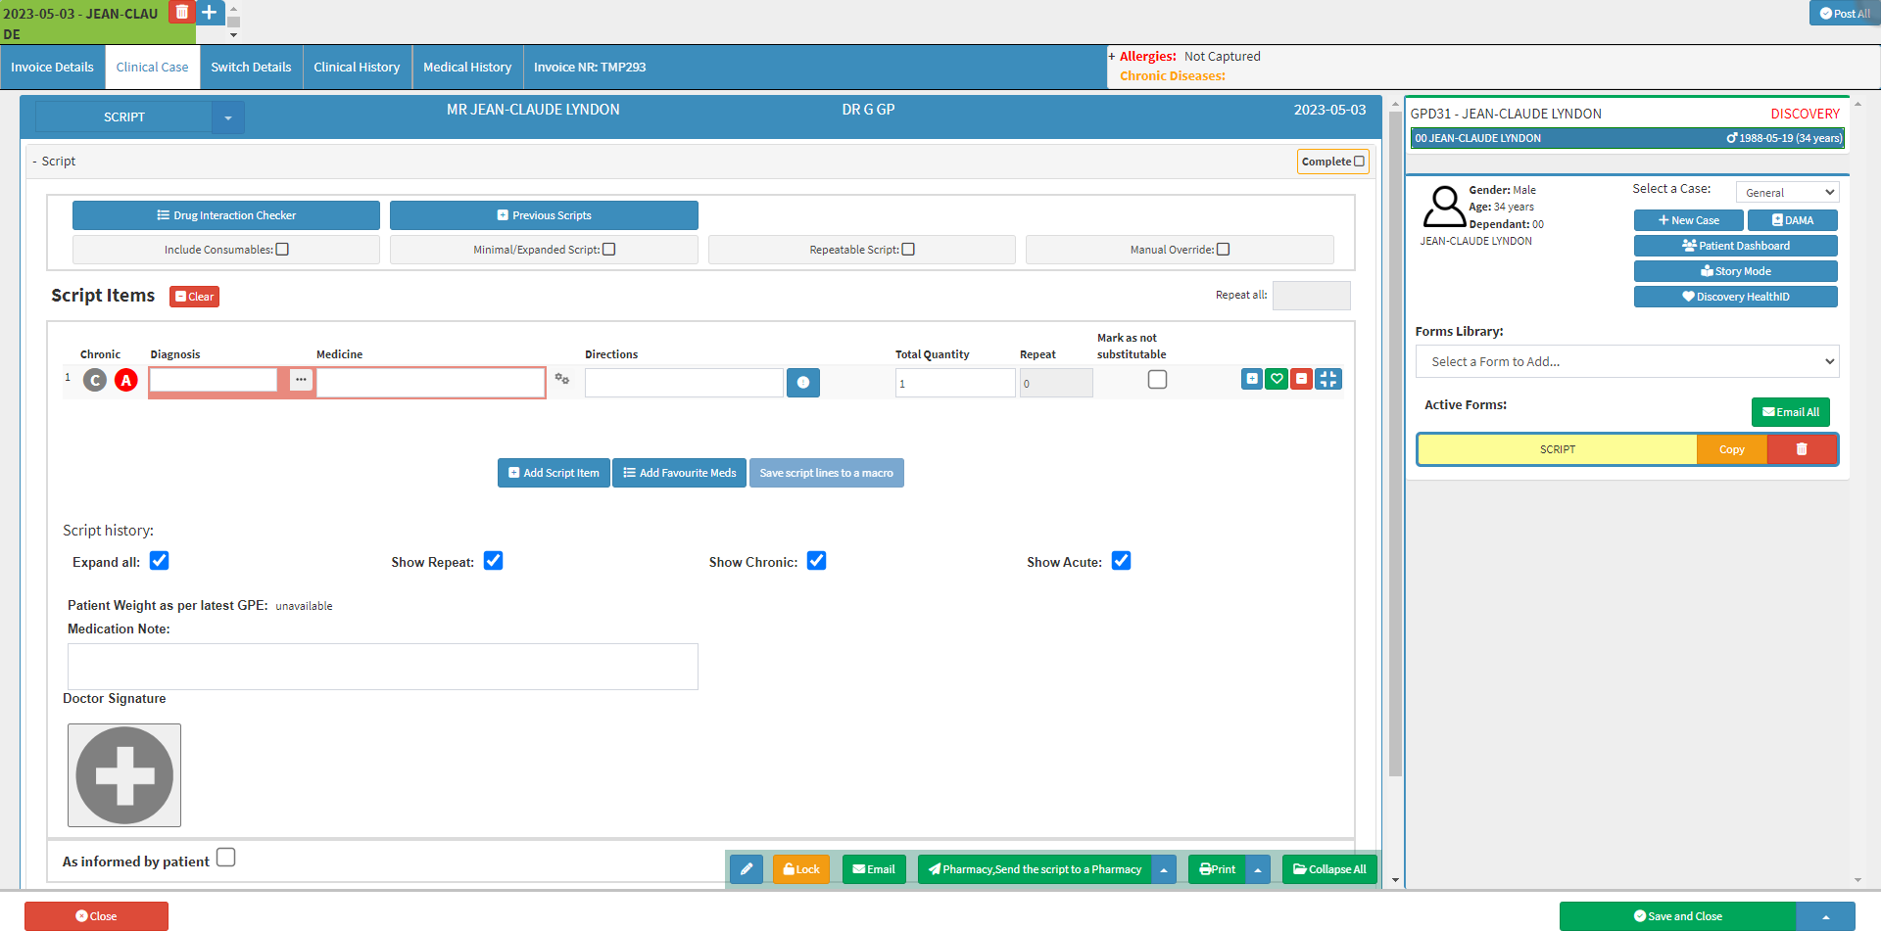Click the gears icon next to the Medicine field

point(562,379)
